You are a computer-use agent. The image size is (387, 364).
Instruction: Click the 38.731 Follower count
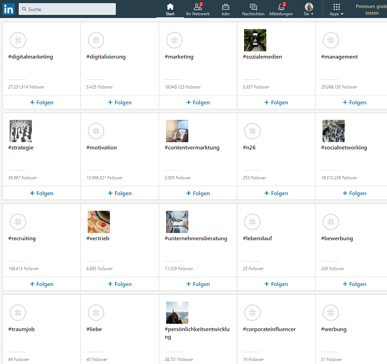point(179,360)
